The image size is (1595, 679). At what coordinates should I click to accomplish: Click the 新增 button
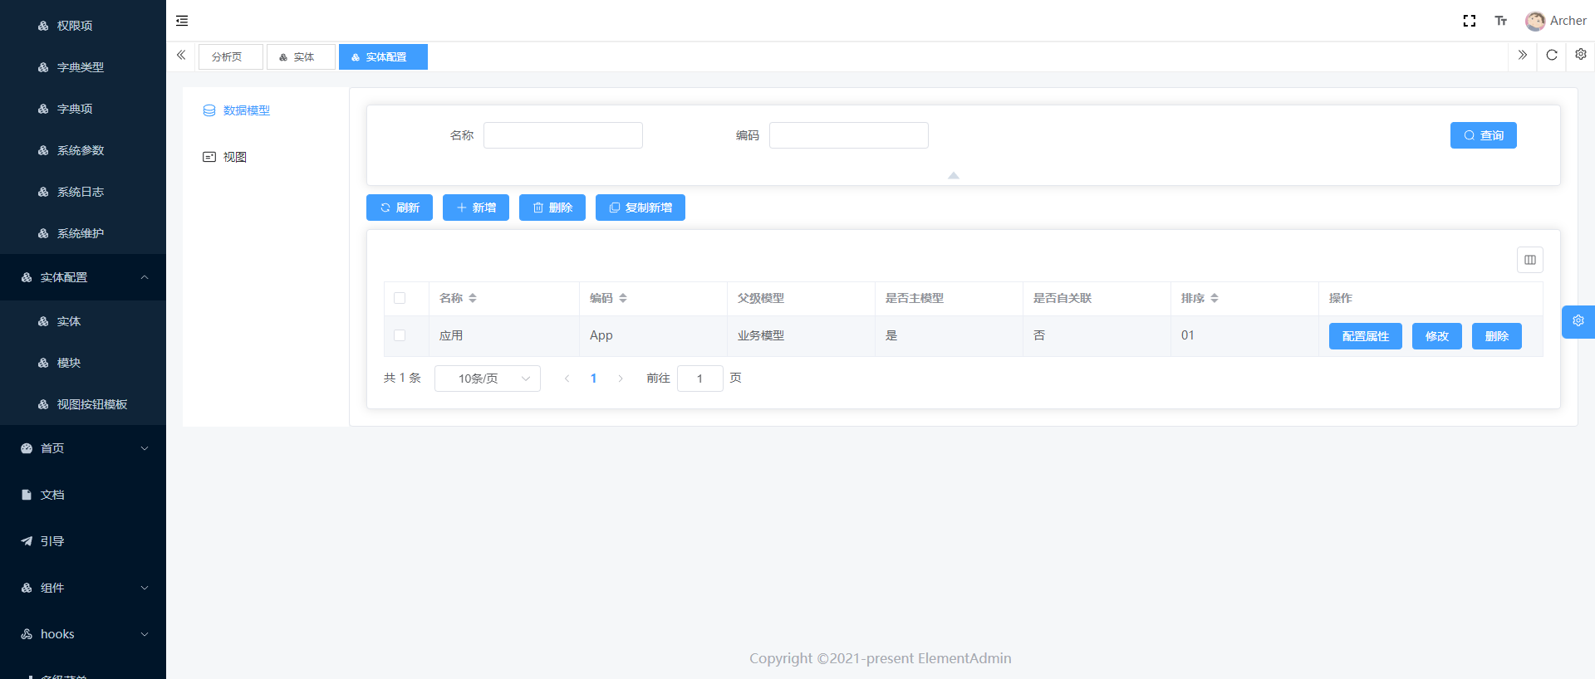click(476, 208)
